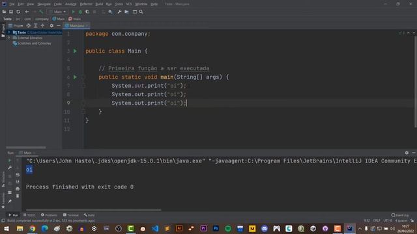Screen dimensions: 417x234
Task: Open the Project view dropdown
Action: pyautogui.click(x=16, y=26)
